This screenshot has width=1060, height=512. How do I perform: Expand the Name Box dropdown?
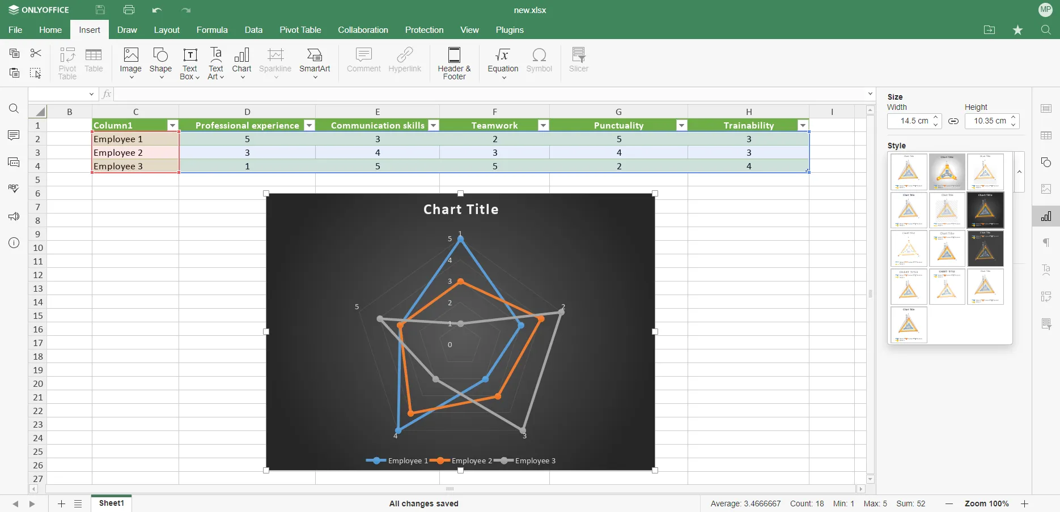pos(92,94)
